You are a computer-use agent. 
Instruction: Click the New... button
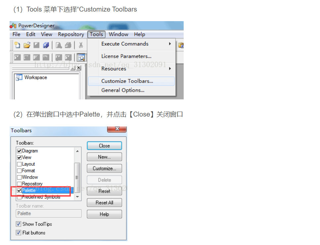coord(104,157)
